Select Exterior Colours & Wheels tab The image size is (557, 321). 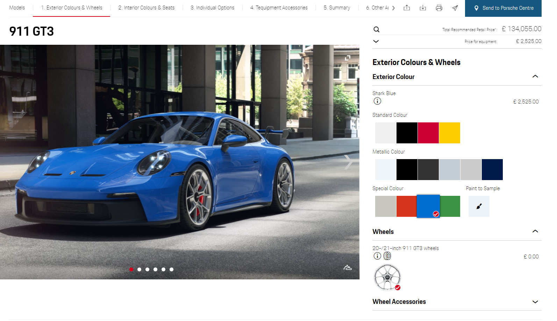pyautogui.click(x=72, y=8)
